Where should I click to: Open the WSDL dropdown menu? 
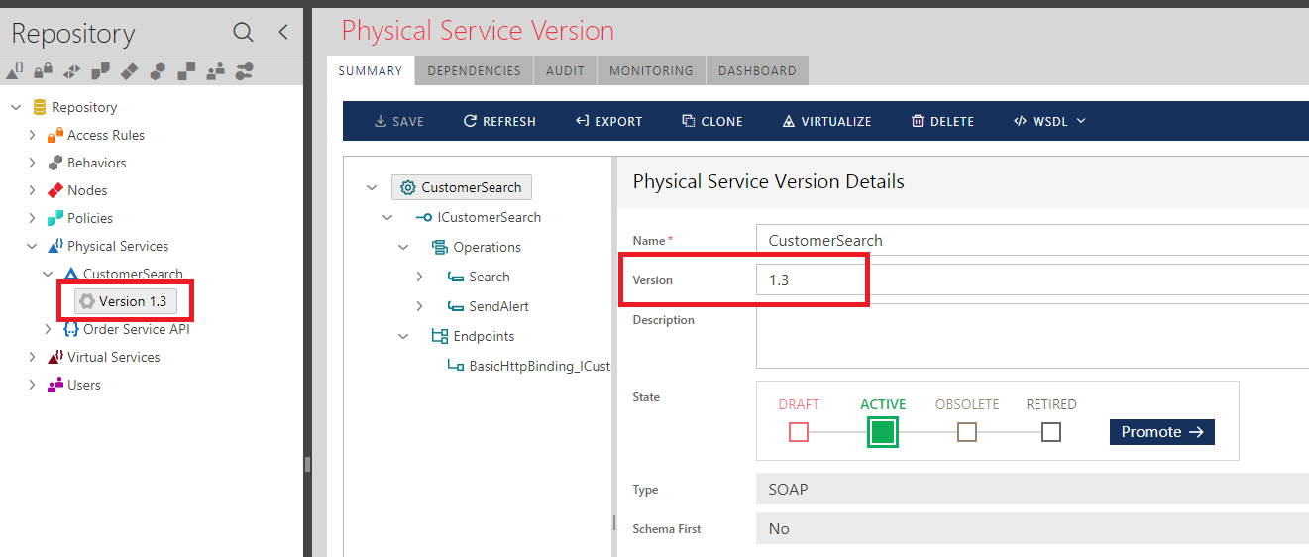[1049, 121]
